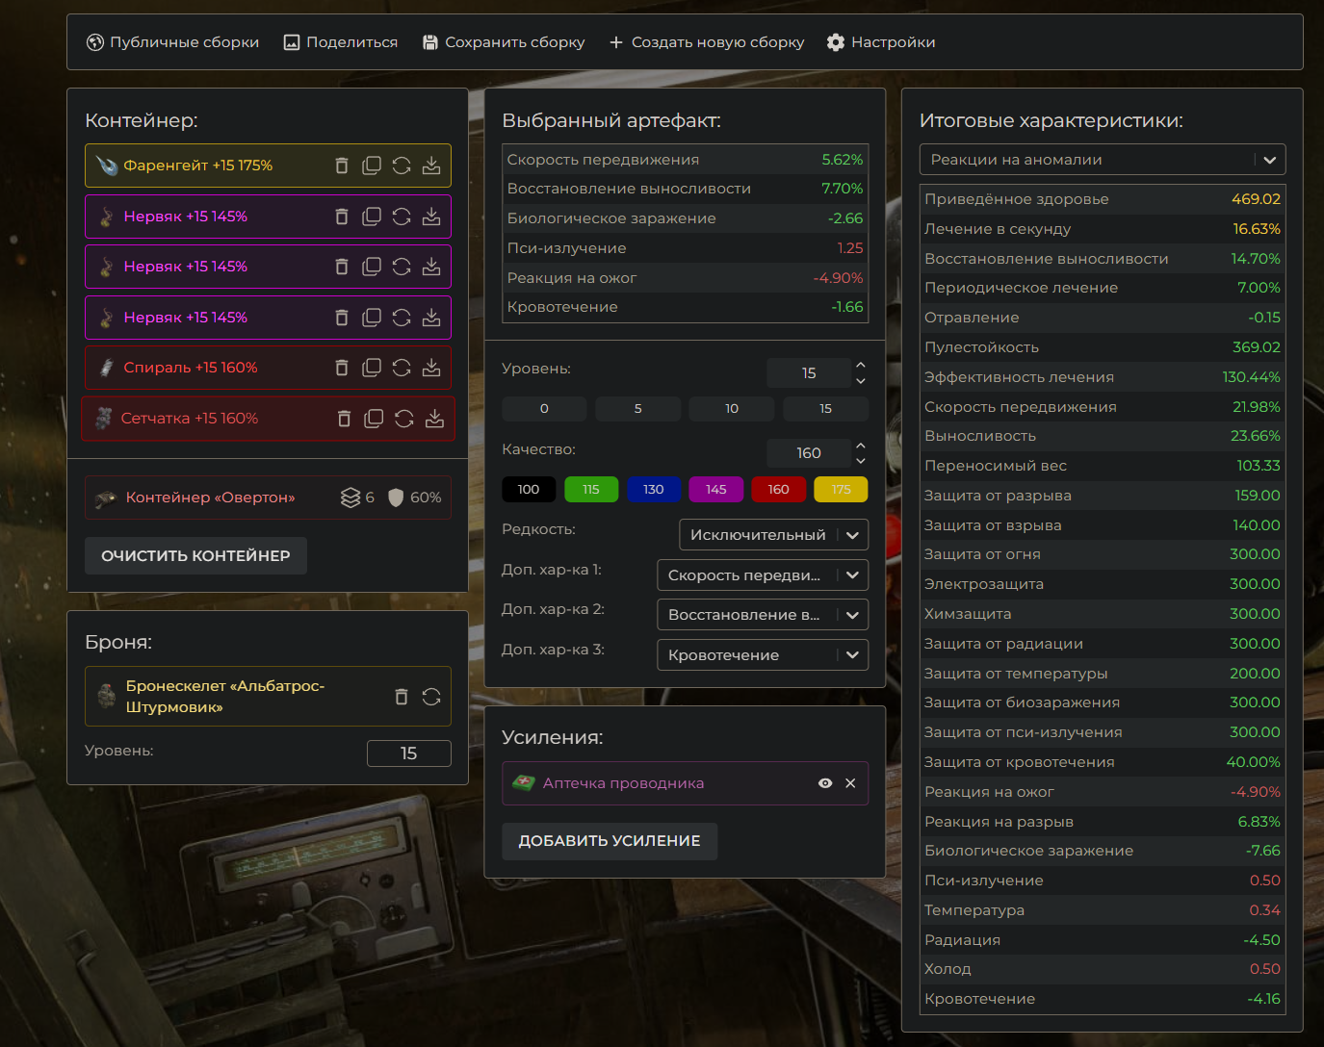Decrease Качество with the down stepper arrow
Screen dimensions: 1324x1047
pos(861,461)
